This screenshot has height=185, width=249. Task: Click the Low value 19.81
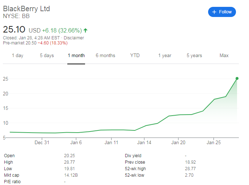(x=69, y=169)
